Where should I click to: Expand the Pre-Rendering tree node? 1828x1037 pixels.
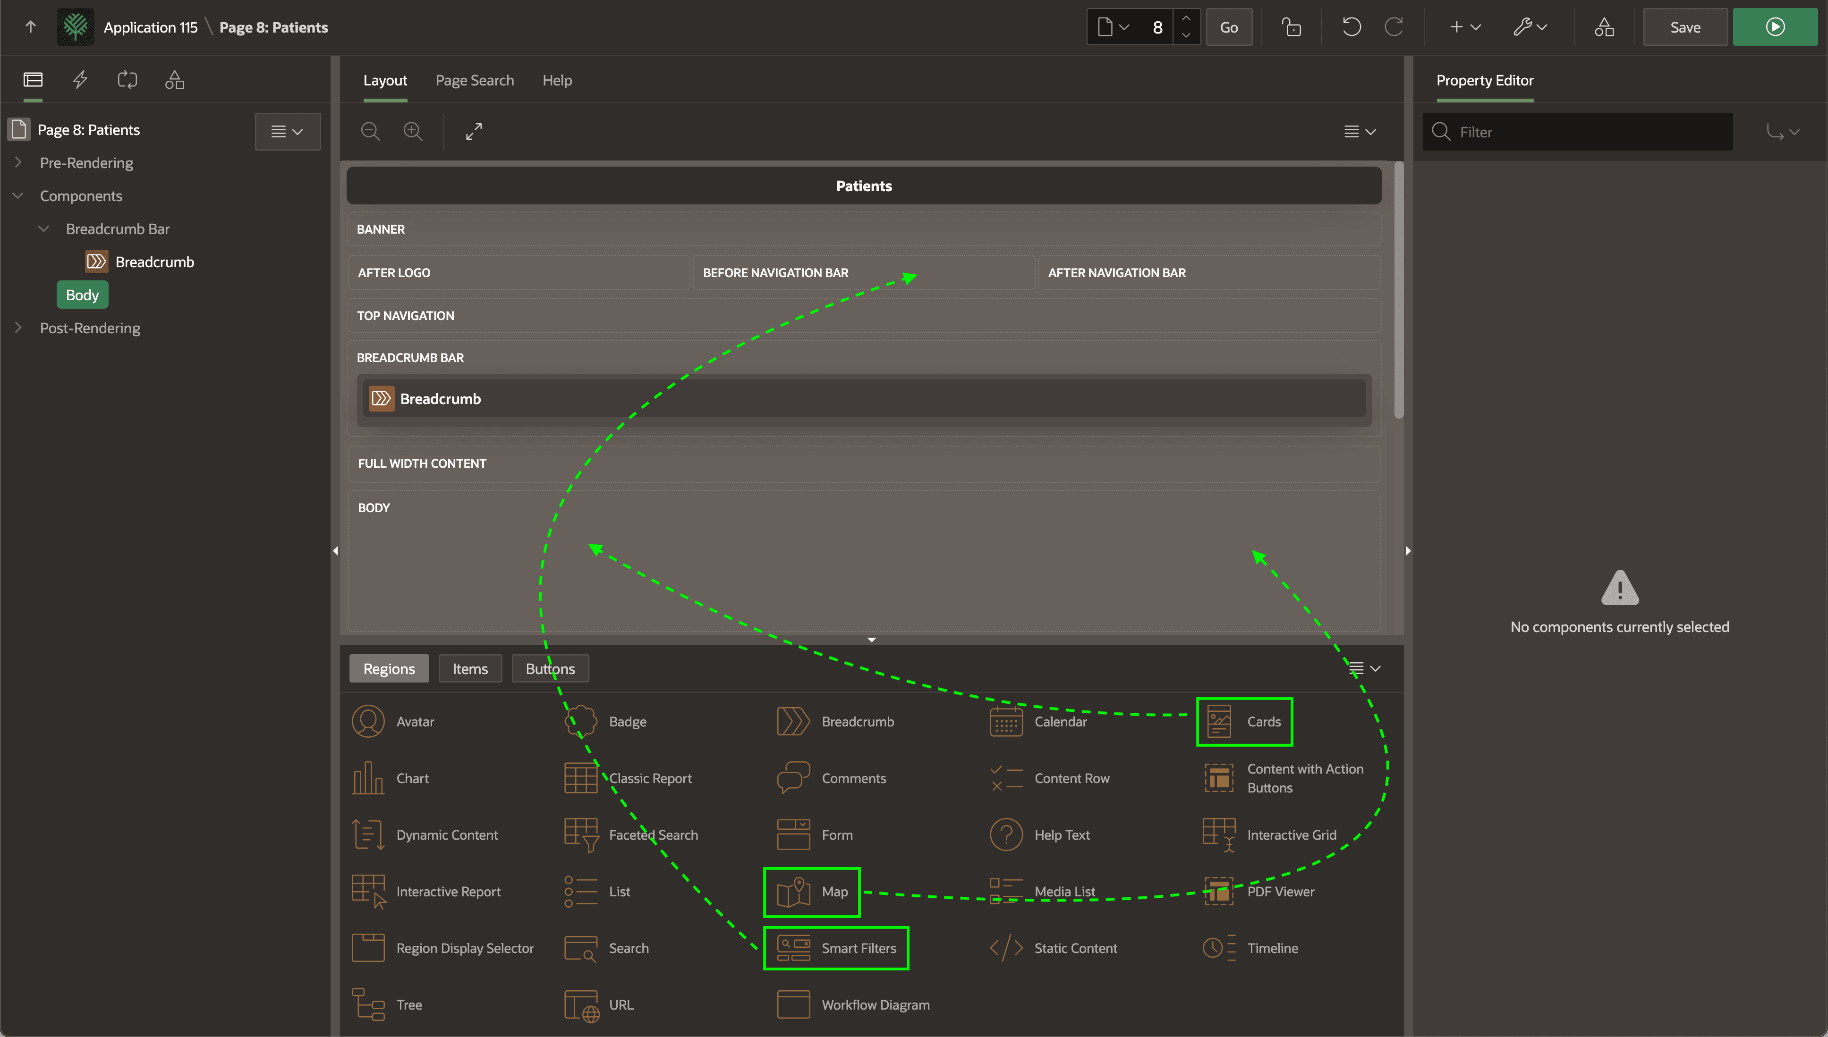pos(18,162)
